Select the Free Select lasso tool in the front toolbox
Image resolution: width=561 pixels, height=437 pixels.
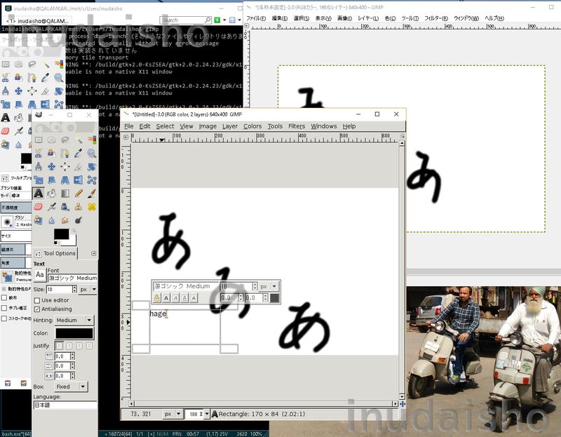coord(65,140)
